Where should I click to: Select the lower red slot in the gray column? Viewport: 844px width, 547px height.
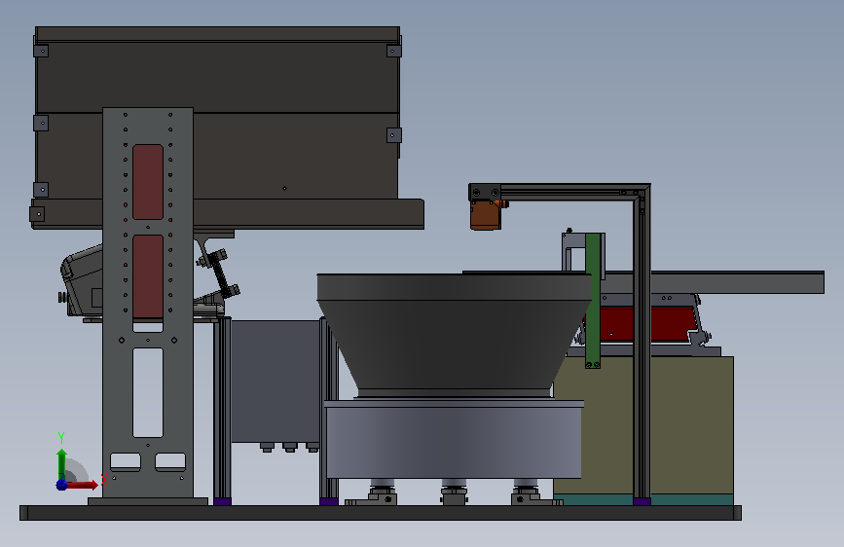point(148,276)
